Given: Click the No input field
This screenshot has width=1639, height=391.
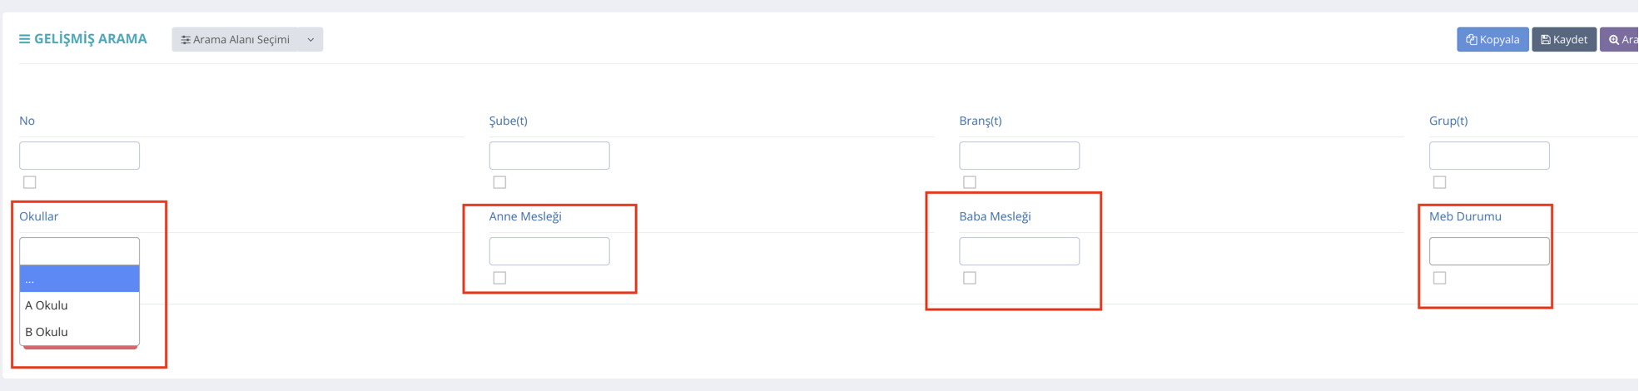Looking at the screenshot, I should point(79,156).
